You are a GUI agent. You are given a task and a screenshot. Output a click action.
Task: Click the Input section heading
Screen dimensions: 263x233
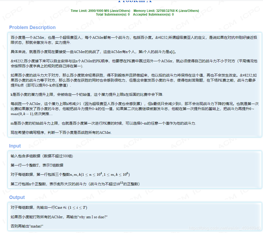click(x=15, y=146)
